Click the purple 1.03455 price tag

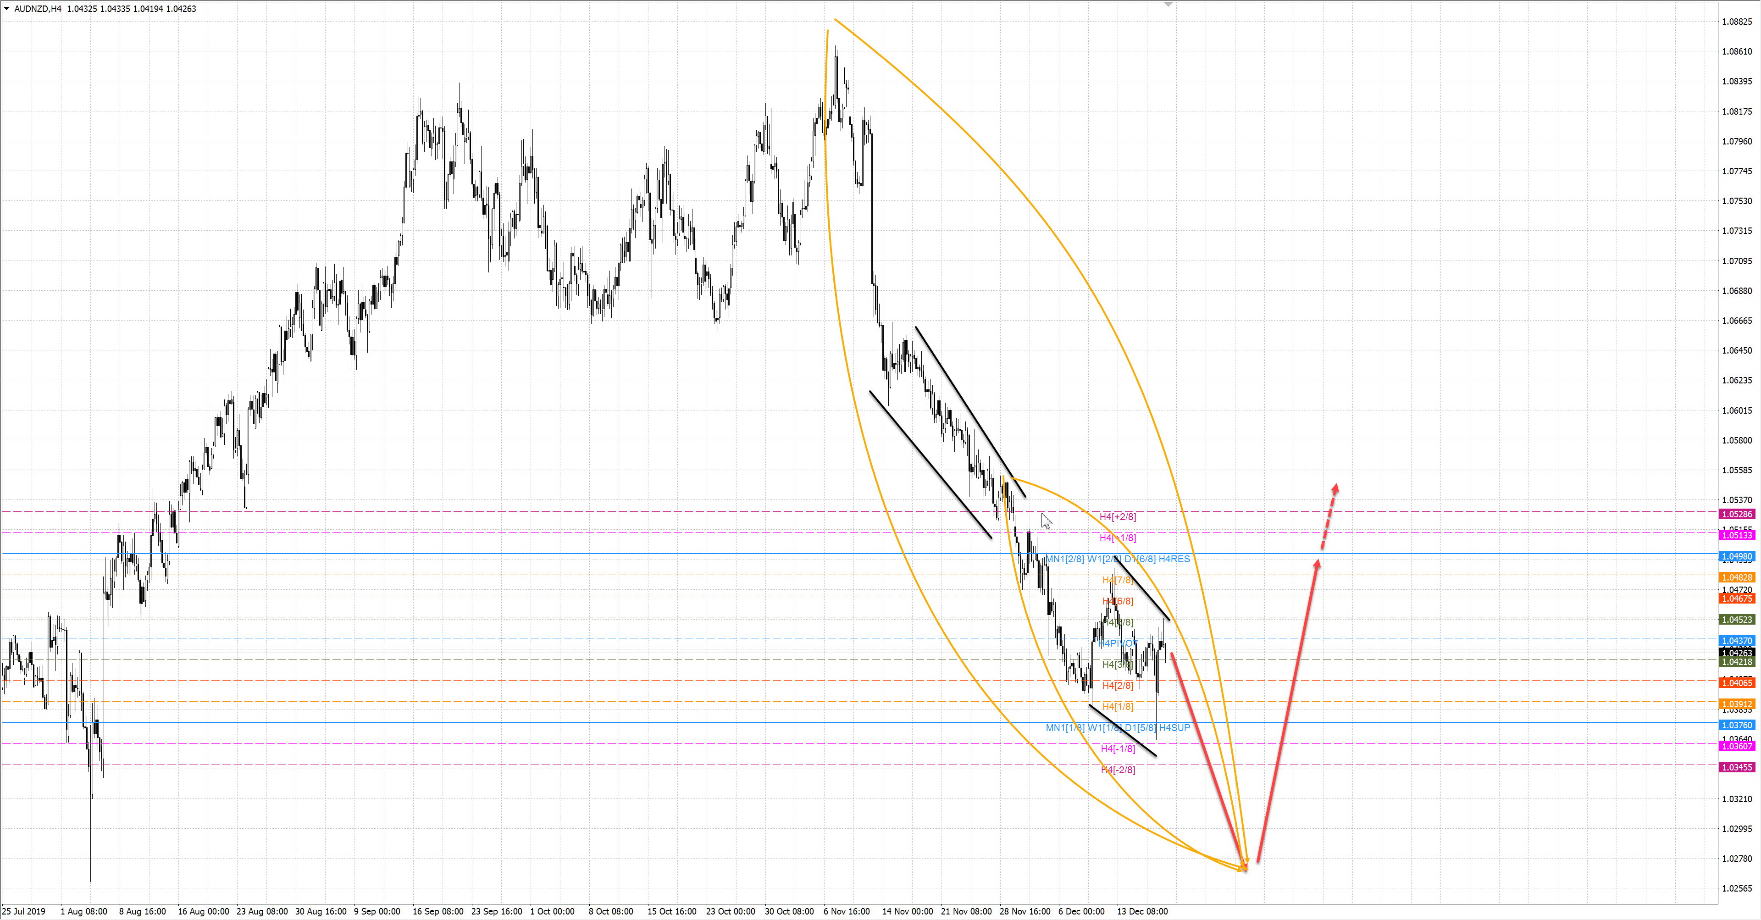click(x=1736, y=768)
